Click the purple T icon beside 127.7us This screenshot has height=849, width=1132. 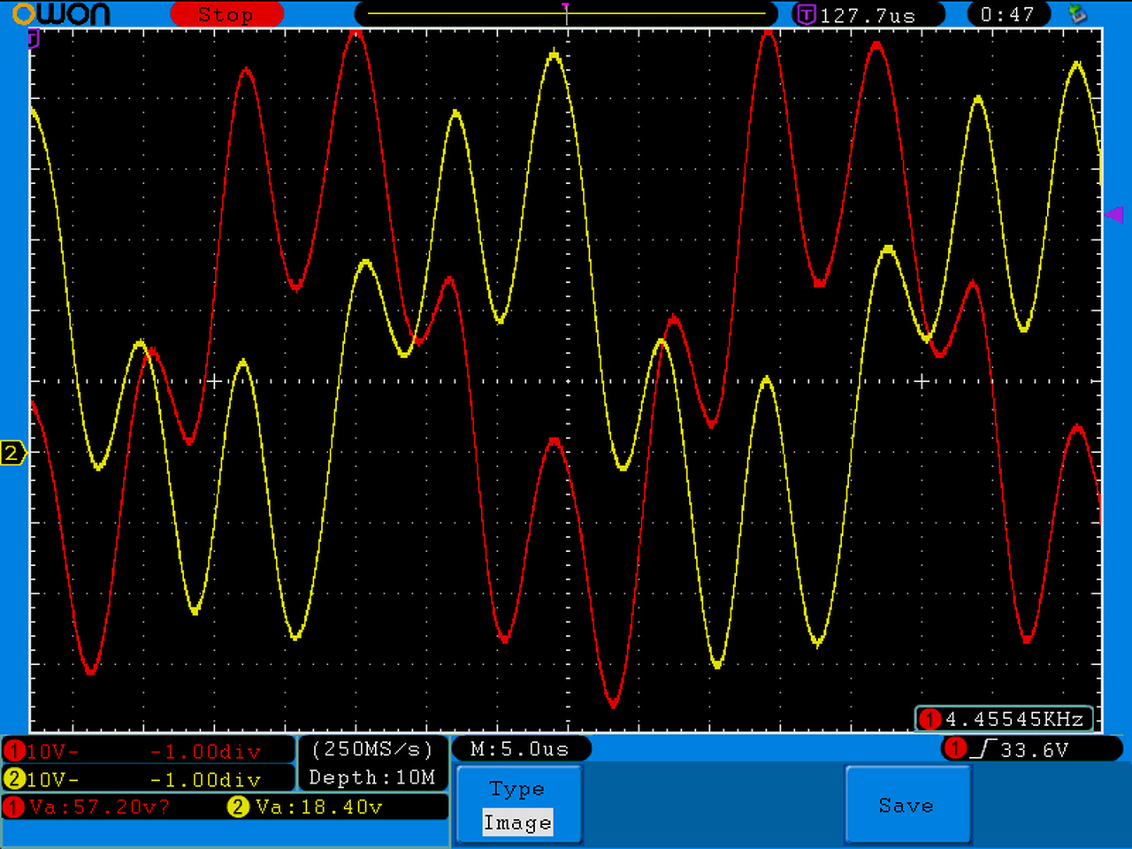click(806, 14)
